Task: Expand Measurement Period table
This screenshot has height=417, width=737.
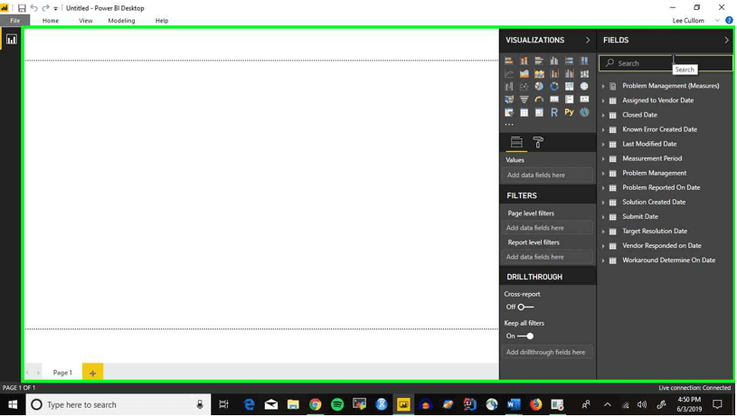Action: click(x=603, y=159)
